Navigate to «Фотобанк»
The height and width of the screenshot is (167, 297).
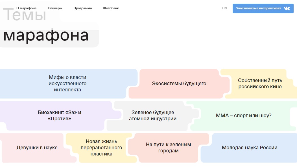pyautogui.click(x=111, y=8)
